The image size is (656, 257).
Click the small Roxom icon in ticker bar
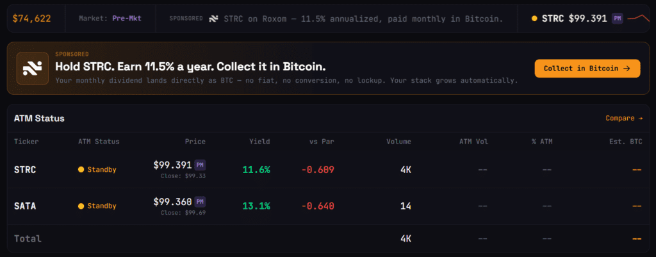pyautogui.click(x=214, y=19)
